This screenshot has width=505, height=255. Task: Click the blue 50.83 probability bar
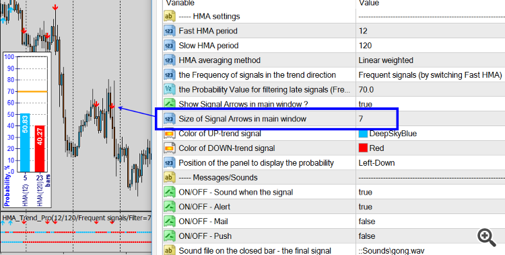pos(25,142)
